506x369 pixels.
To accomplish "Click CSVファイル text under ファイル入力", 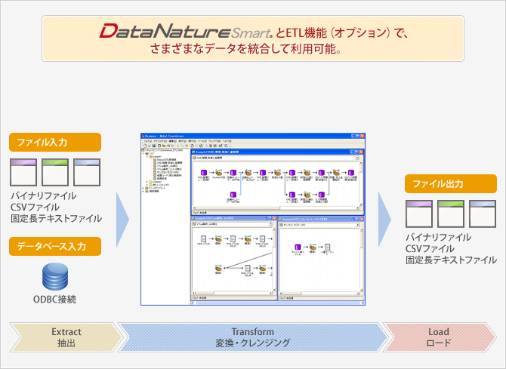I will 35,207.
